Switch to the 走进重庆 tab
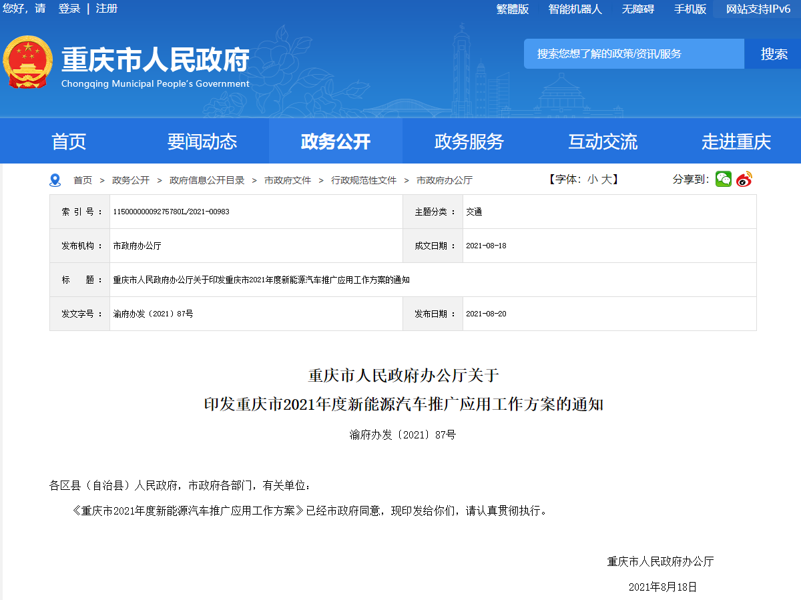Image resolution: width=801 pixels, height=600 pixels. (x=736, y=141)
